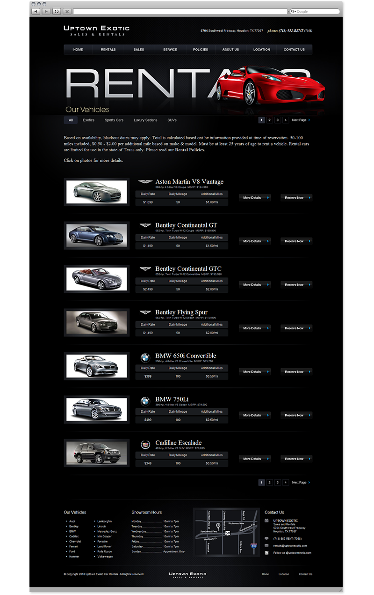The image size is (374, 595).
Task: Go to page 4 in the bottom pagination
Action: click(286, 483)
